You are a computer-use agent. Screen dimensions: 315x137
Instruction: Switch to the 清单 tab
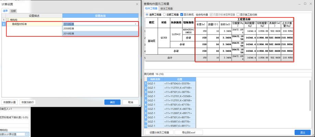pyautogui.click(x=5, y=11)
